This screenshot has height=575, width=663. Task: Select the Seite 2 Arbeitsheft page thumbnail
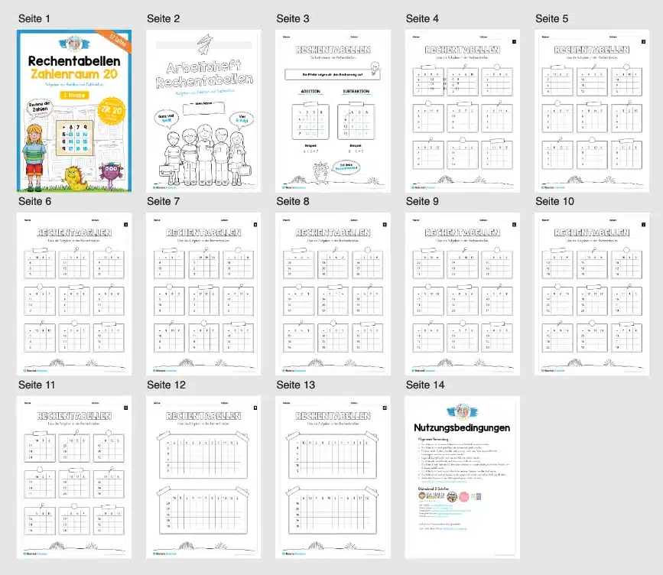point(204,111)
